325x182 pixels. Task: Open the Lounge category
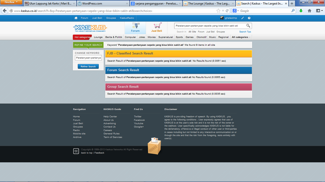(x=98, y=37)
